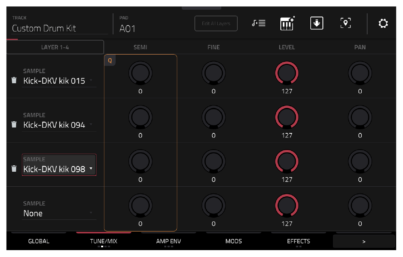Click the download arrow save icon
Image resolution: width=403 pixels, height=257 pixels.
point(317,23)
